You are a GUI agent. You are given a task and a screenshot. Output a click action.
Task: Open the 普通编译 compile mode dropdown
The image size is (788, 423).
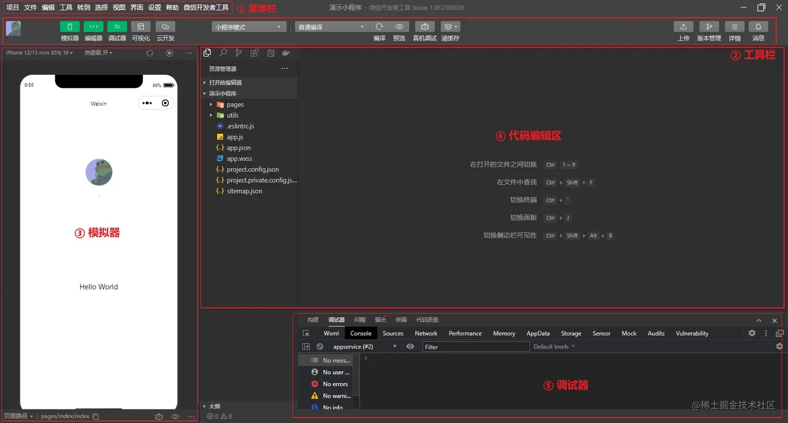332,27
